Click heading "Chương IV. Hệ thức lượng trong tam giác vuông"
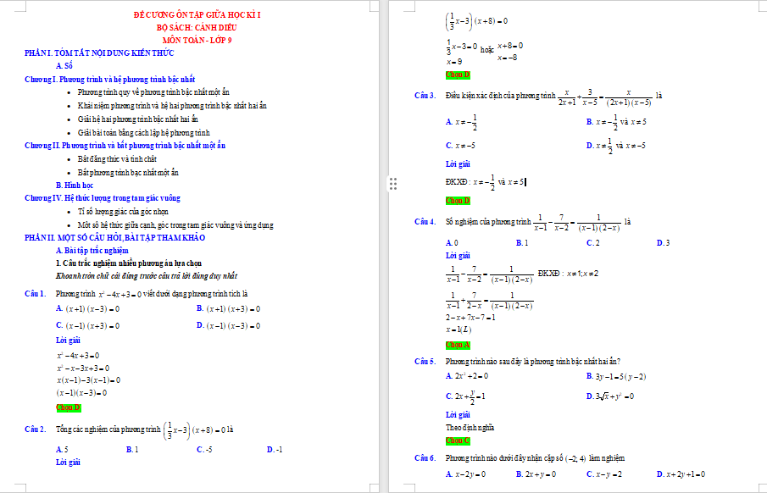Screen dimensions: 767x493 click(x=103, y=198)
